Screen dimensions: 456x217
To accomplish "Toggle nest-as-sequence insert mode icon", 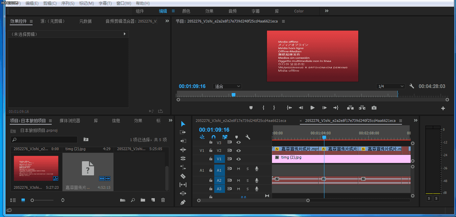I will click(202, 137).
